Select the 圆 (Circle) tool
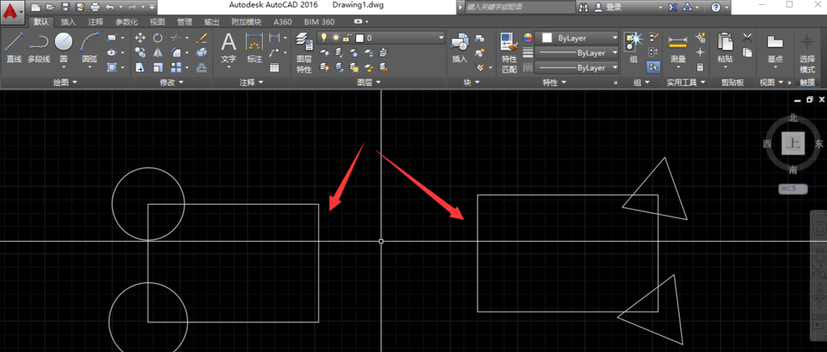The width and height of the screenshot is (827, 352). coord(64,44)
